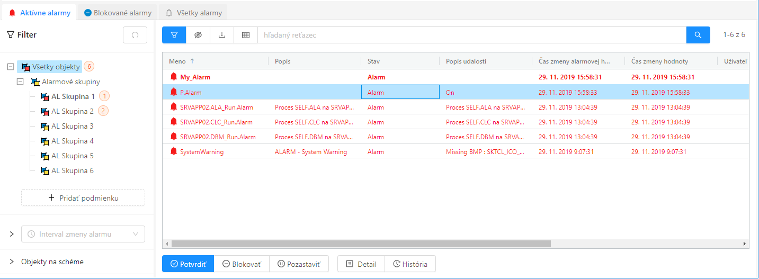The height and width of the screenshot is (279, 759).
Task: Click the download export icon
Action: (x=222, y=35)
